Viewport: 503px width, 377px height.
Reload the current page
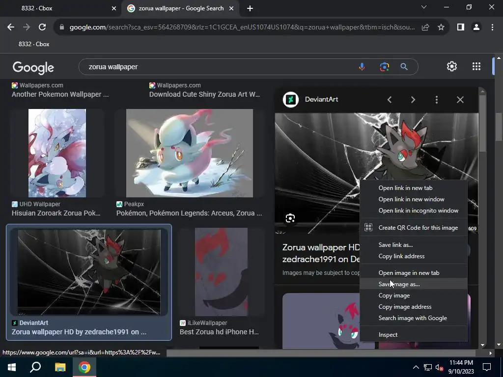click(42, 27)
